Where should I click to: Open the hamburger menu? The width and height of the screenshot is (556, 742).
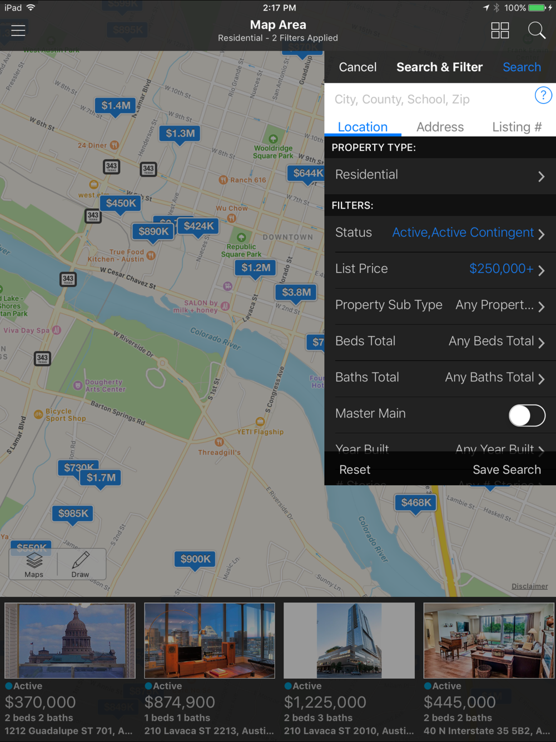[18, 31]
